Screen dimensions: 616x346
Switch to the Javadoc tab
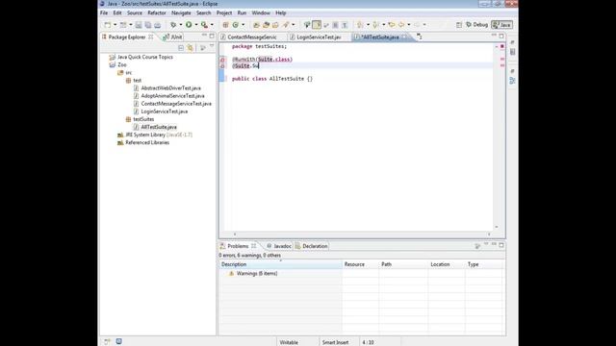point(279,246)
